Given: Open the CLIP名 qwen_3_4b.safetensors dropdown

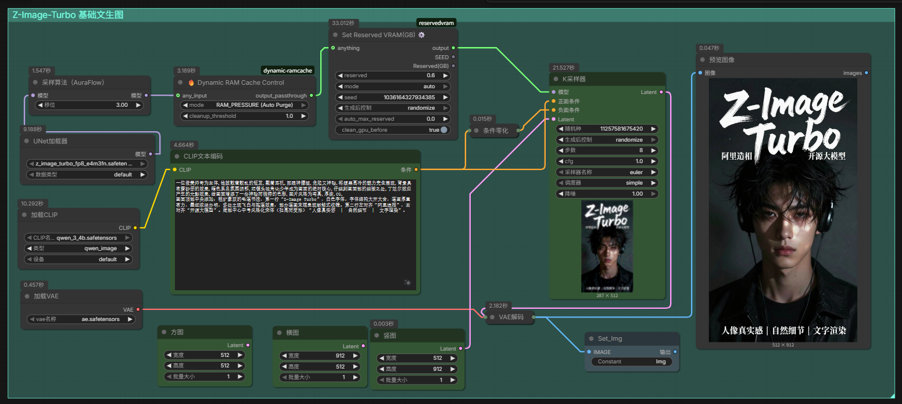Looking at the screenshot, I should click(x=79, y=238).
